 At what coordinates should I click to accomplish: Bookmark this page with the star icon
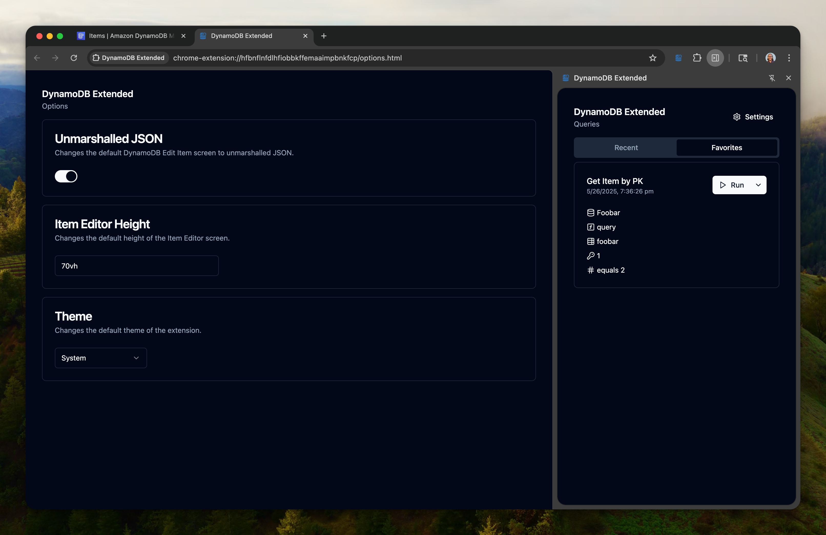(653, 58)
